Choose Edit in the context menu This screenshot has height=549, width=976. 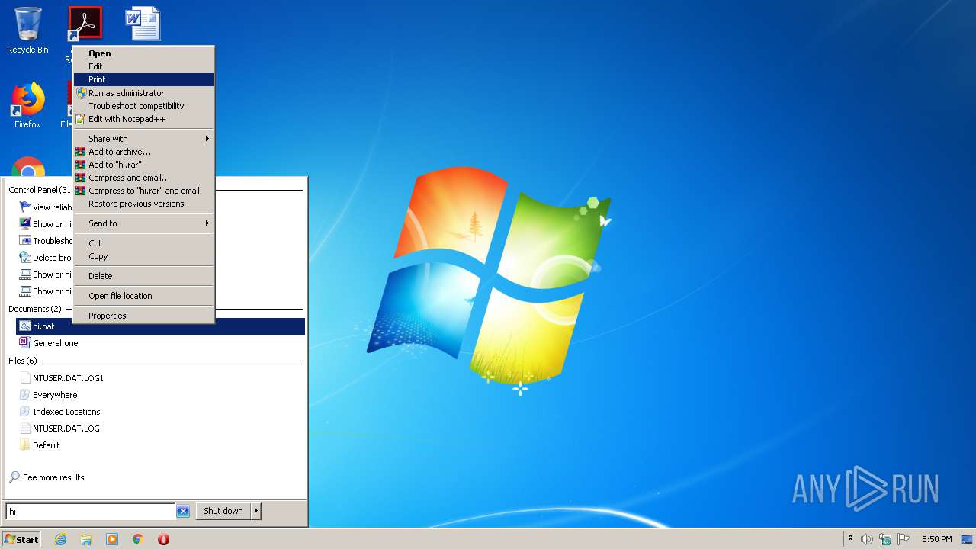(143, 66)
